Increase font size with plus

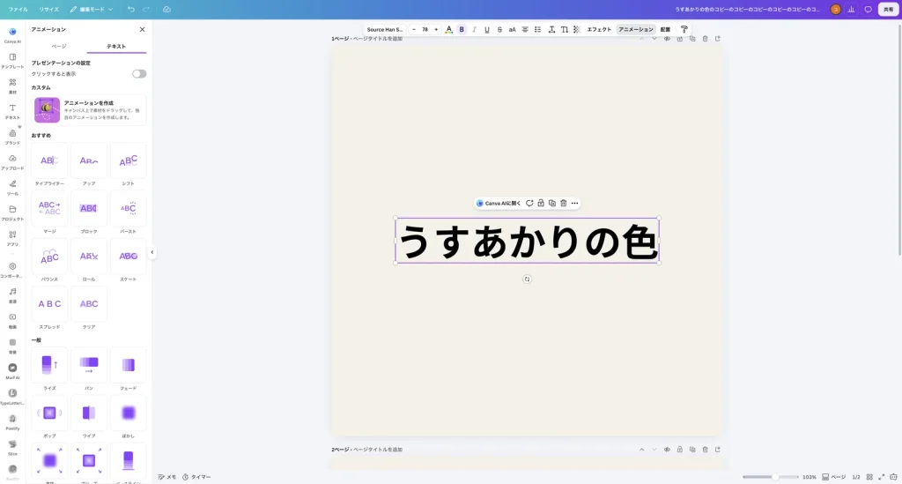coord(436,29)
